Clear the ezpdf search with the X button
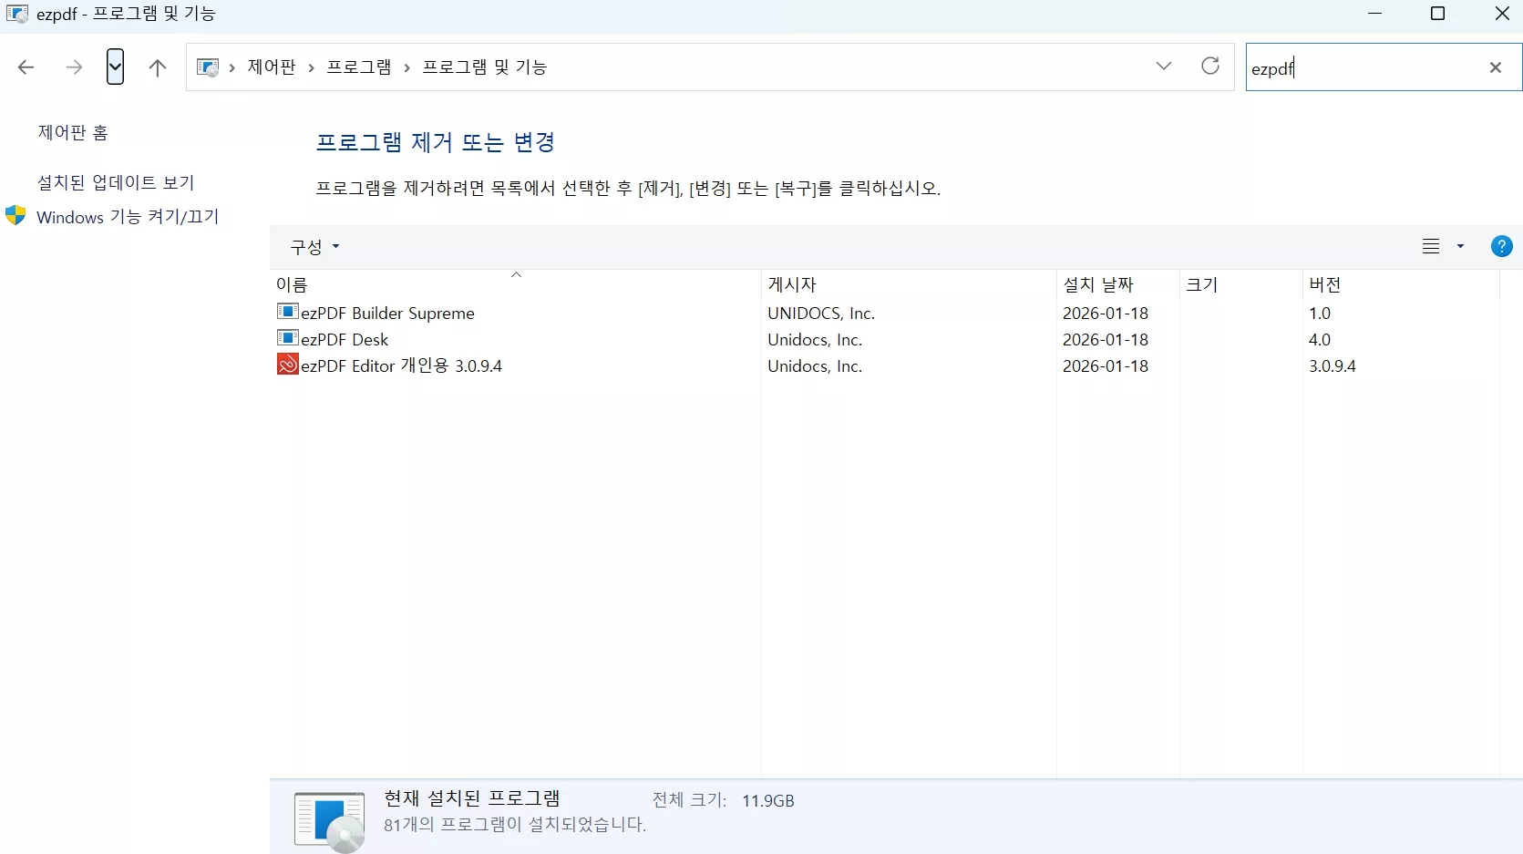 [1496, 67]
